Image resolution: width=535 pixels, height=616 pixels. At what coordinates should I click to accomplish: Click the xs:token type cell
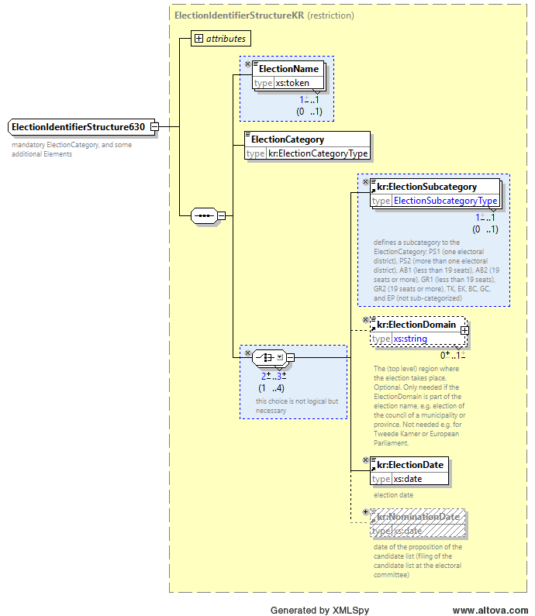tap(292, 83)
